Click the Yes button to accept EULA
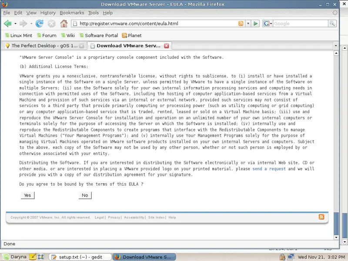The image size is (348, 261). [27, 195]
